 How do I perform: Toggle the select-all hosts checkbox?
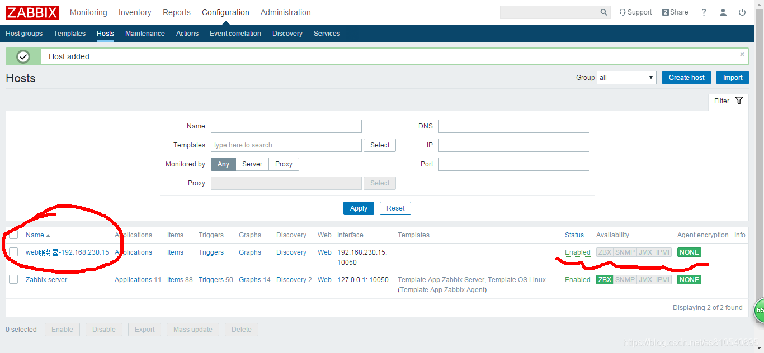13,235
